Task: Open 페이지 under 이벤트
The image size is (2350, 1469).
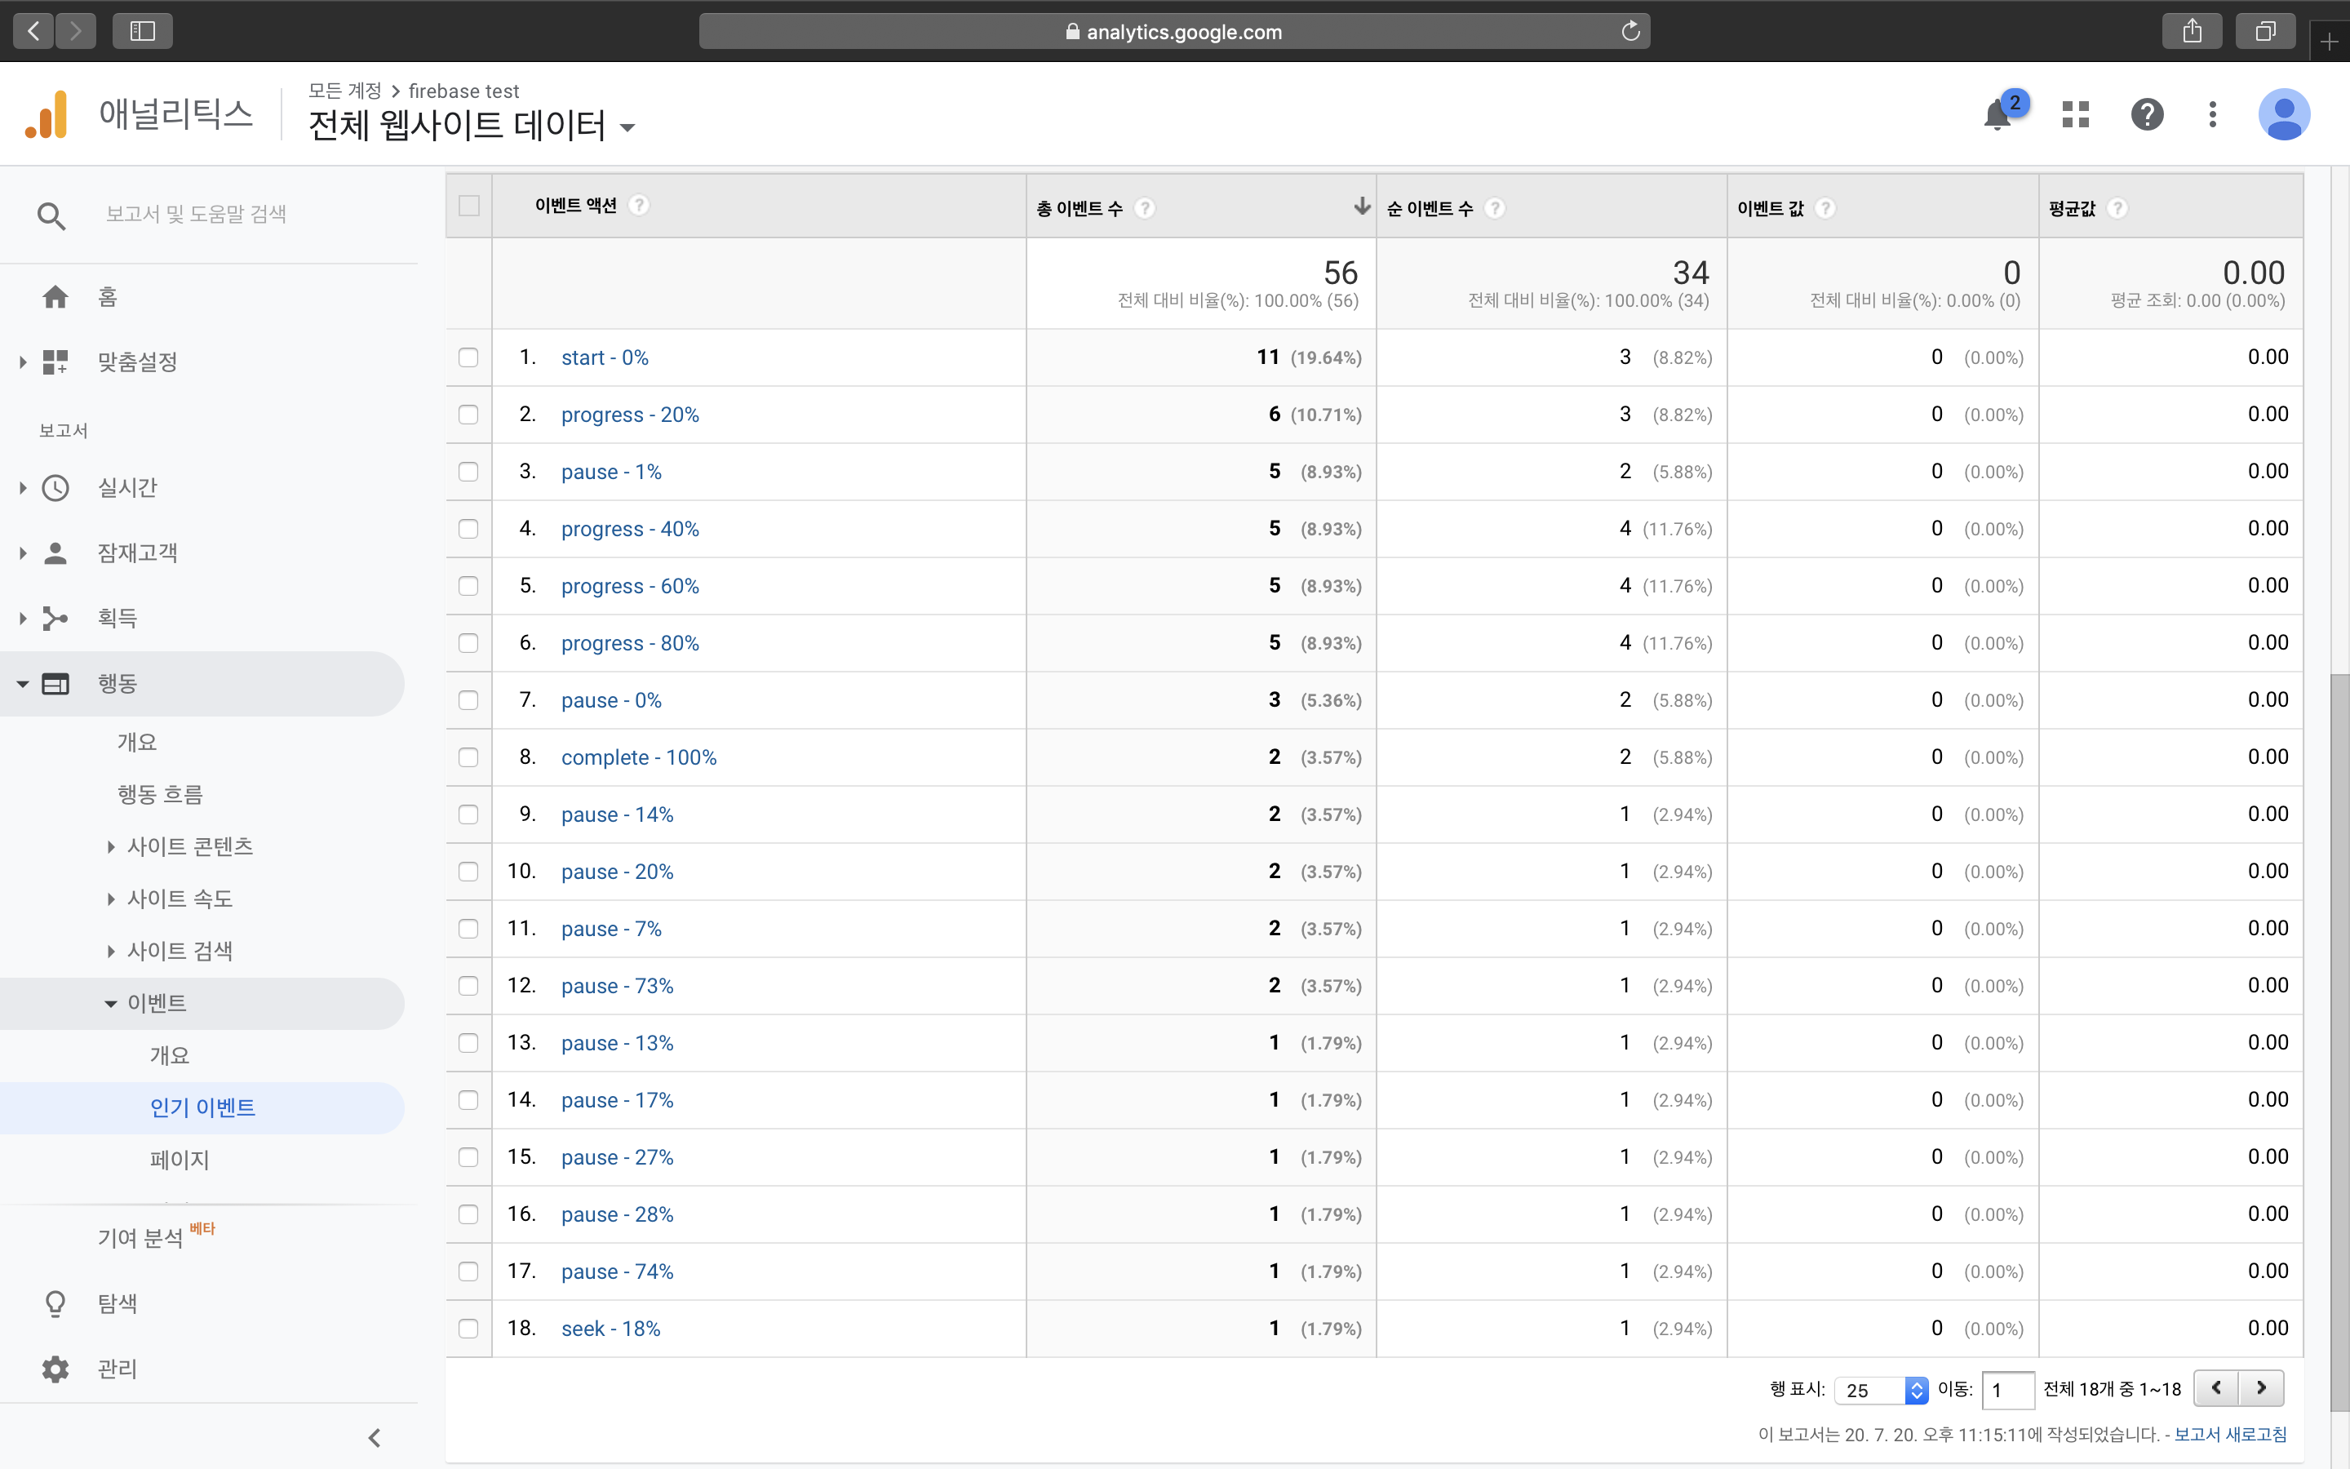Action: (x=180, y=1160)
